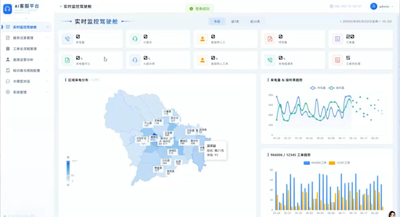400x217 pixels.
Task: Expand the 知识库与规则配置 sidebar chevron
Action: pyautogui.click(x=48, y=71)
